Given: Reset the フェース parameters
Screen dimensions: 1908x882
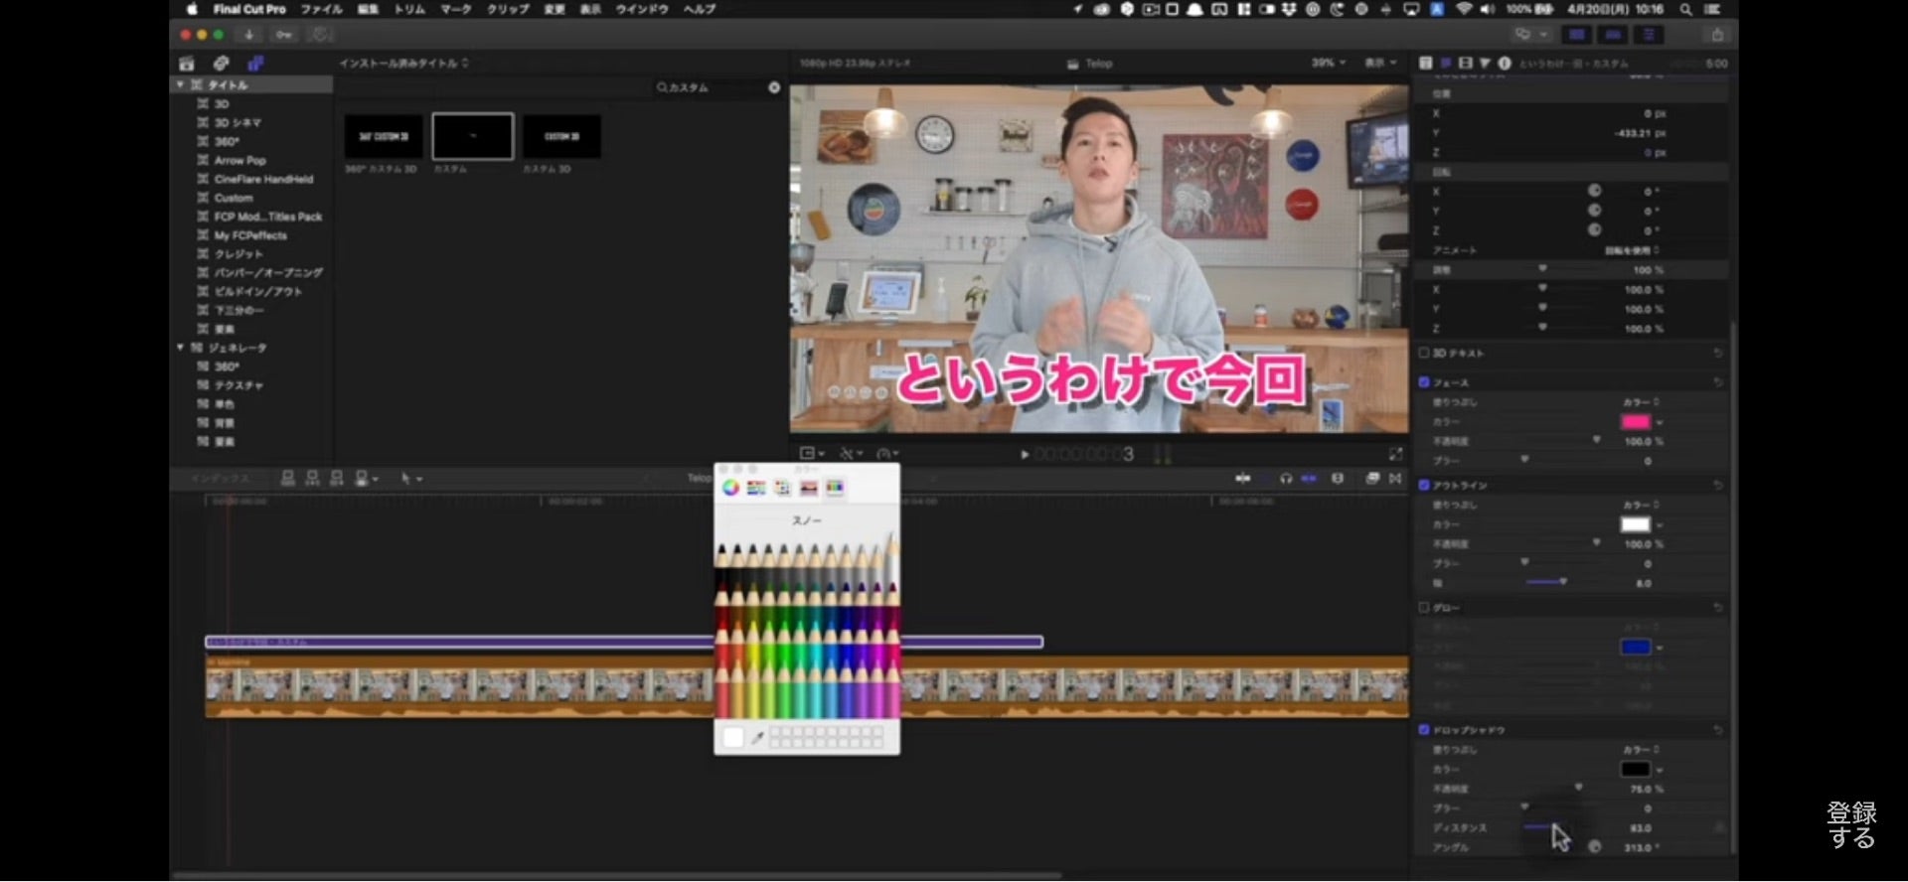Looking at the screenshot, I should pos(1718,382).
